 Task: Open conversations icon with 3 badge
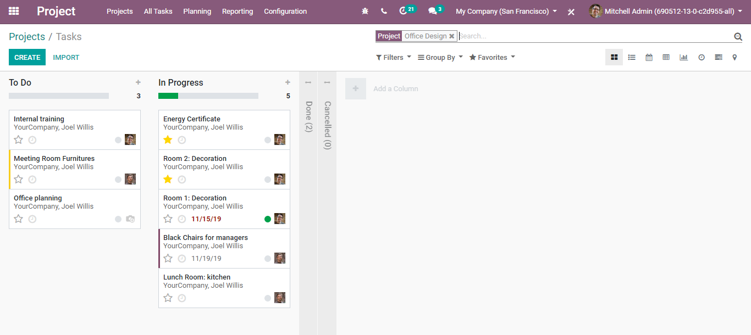435,10
